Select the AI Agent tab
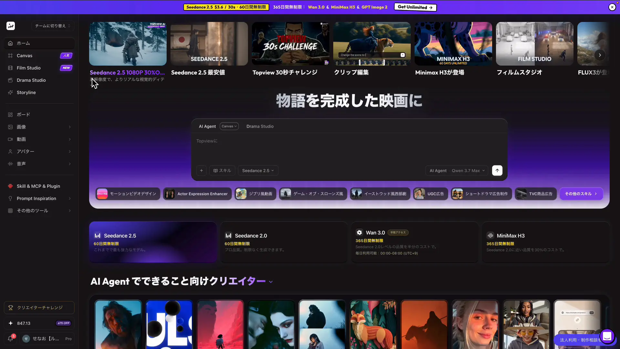Image resolution: width=620 pixels, height=349 pixels. 207,126
